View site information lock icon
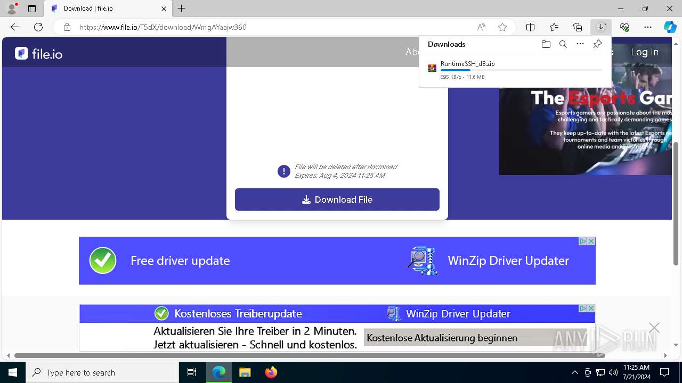The width and height of the screenshot is (682, 383). tap(67, 27)
